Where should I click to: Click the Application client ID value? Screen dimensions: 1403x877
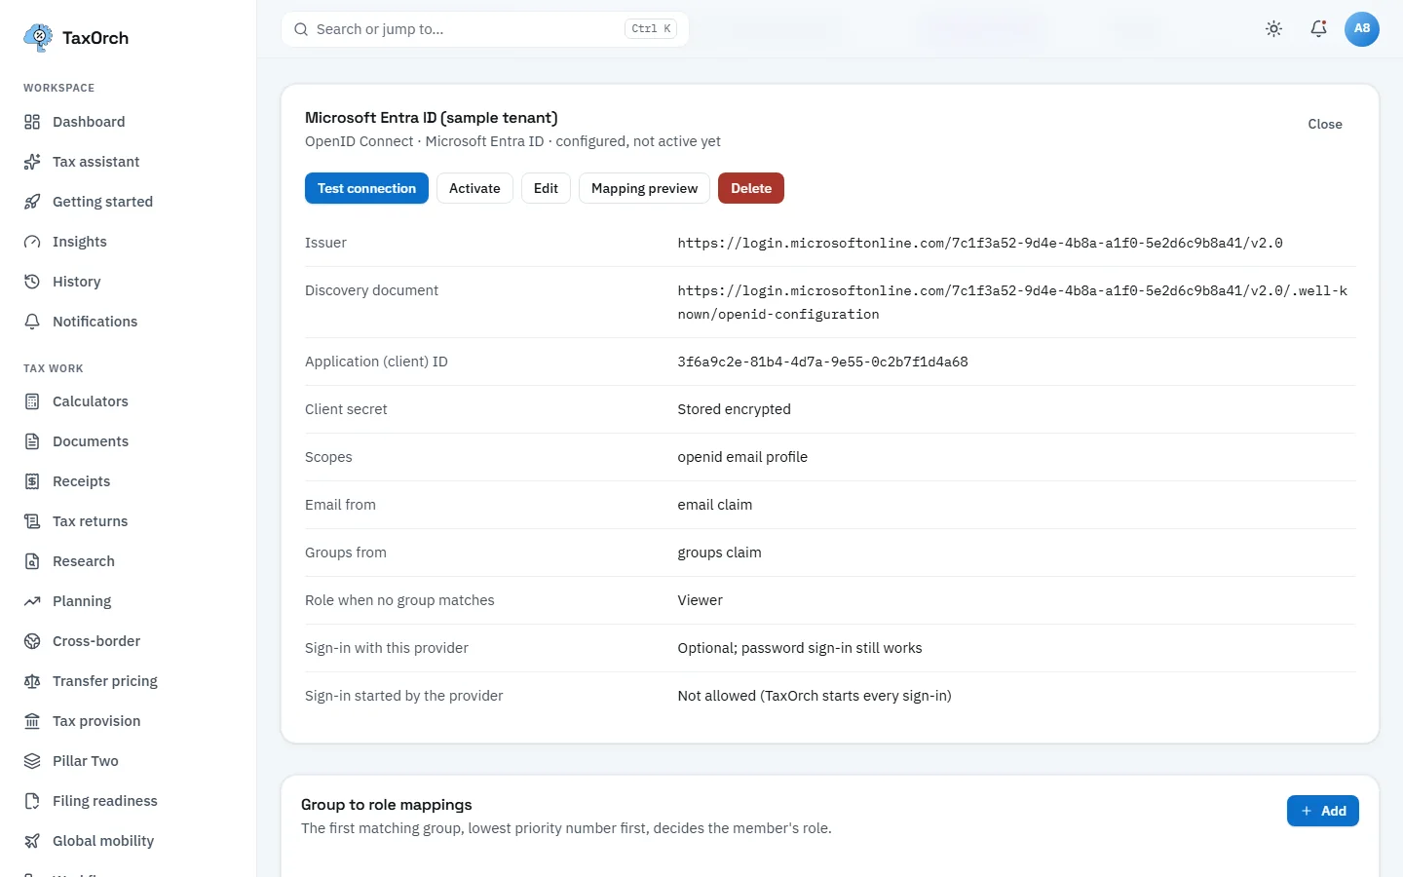pyautogui.click(x=823, y=362)
